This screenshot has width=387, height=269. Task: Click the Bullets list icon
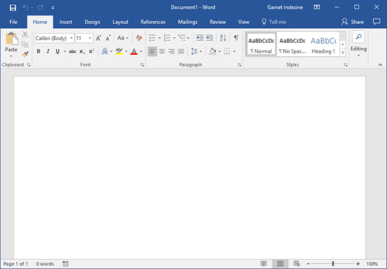tap(152, 38)
